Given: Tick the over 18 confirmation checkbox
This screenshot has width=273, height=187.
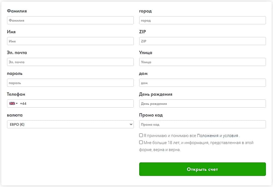Looking at the screenshot, I should click(x=141, y=142).
